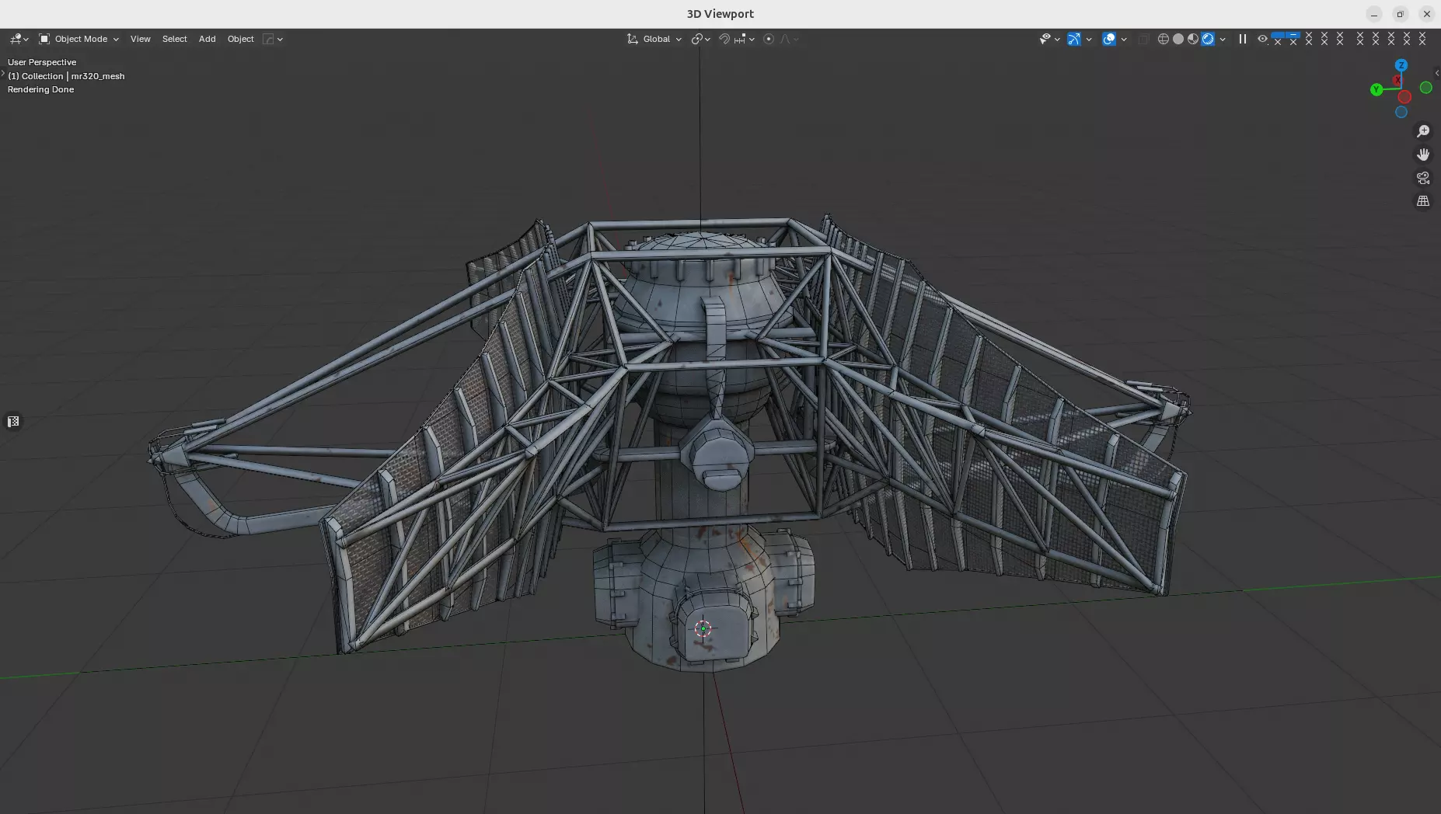Click the 'Rendering Done' status text
The width and height of the screenshot is (1441, 814).
coord(40,89)
